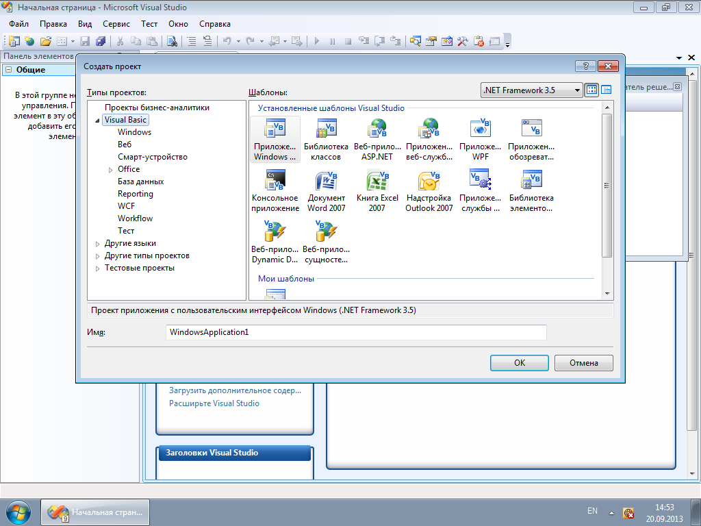Select the control library (Библиотека элементов) template

pyautogui.click(x=531, y=190)
